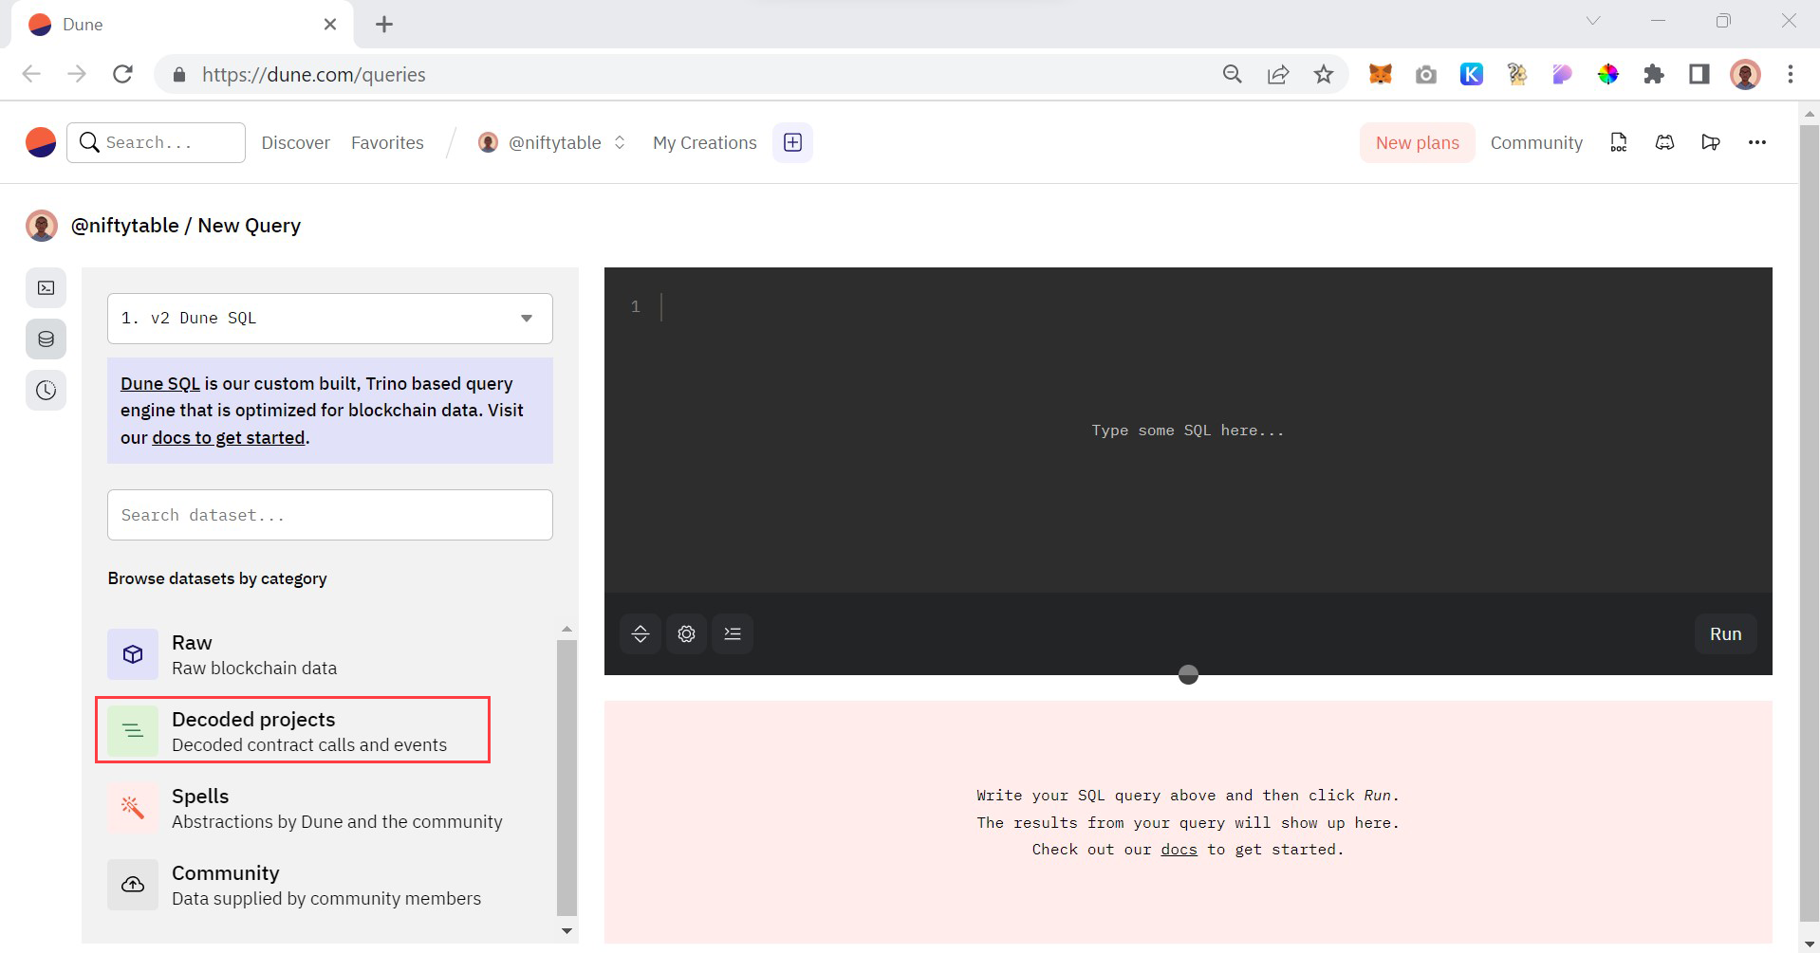Click the Dune logo in the header

(x=41, y=142)
